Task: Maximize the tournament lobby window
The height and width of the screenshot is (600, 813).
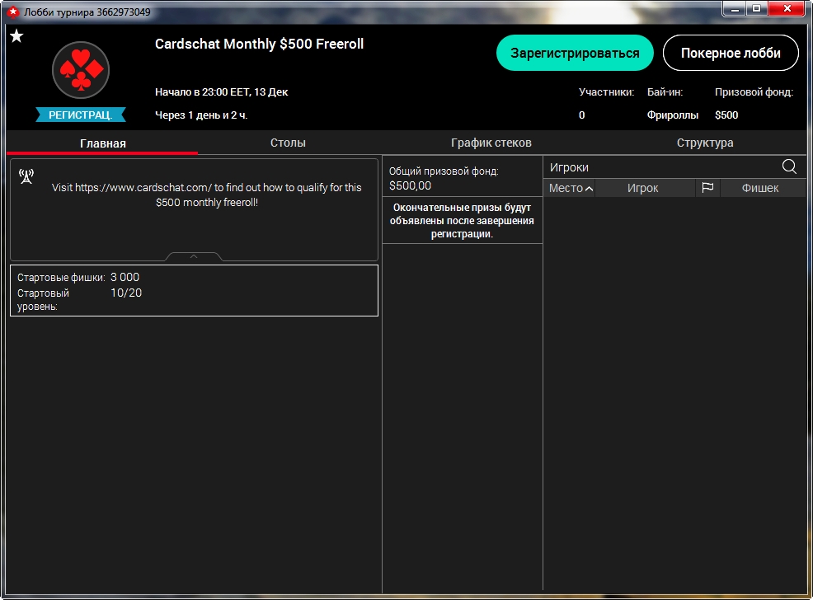Action: point(757,9)
